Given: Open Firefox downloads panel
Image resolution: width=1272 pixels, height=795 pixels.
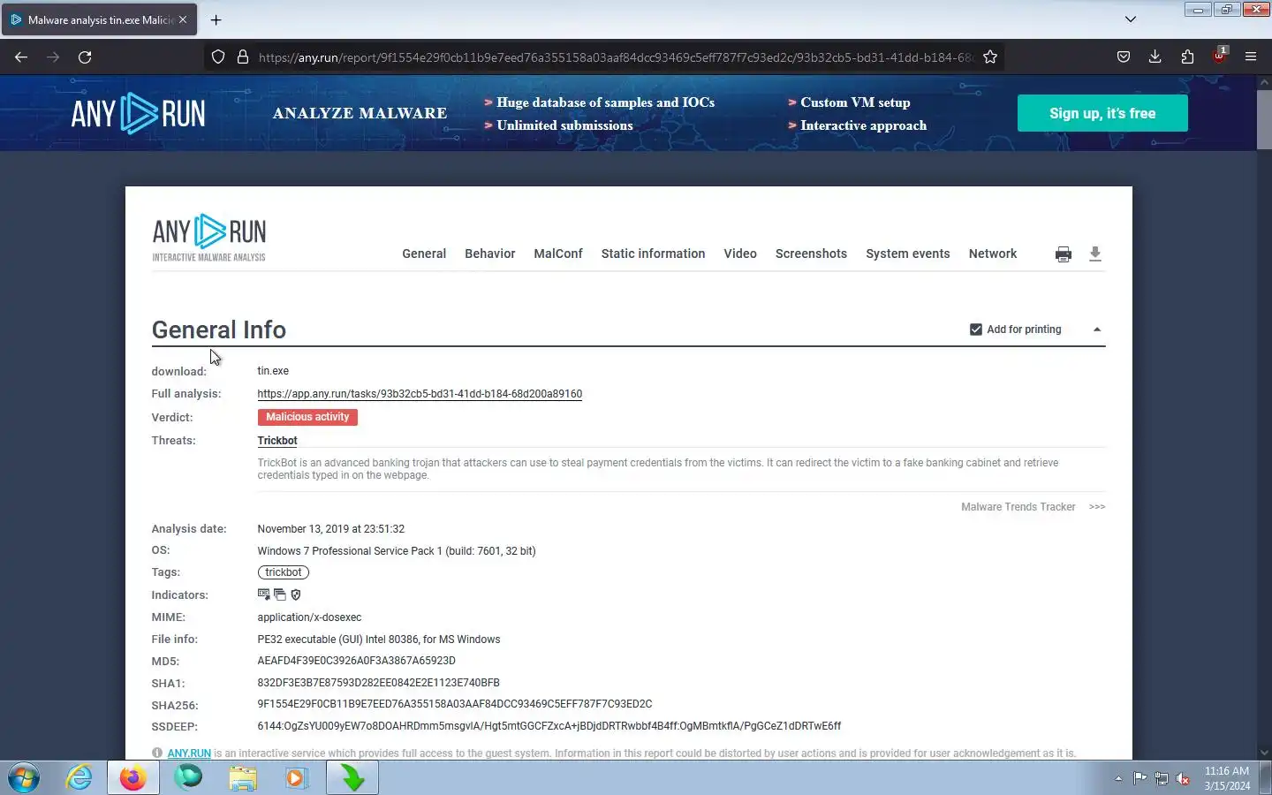Looking at the screenshot, I should click(1155, 57).
